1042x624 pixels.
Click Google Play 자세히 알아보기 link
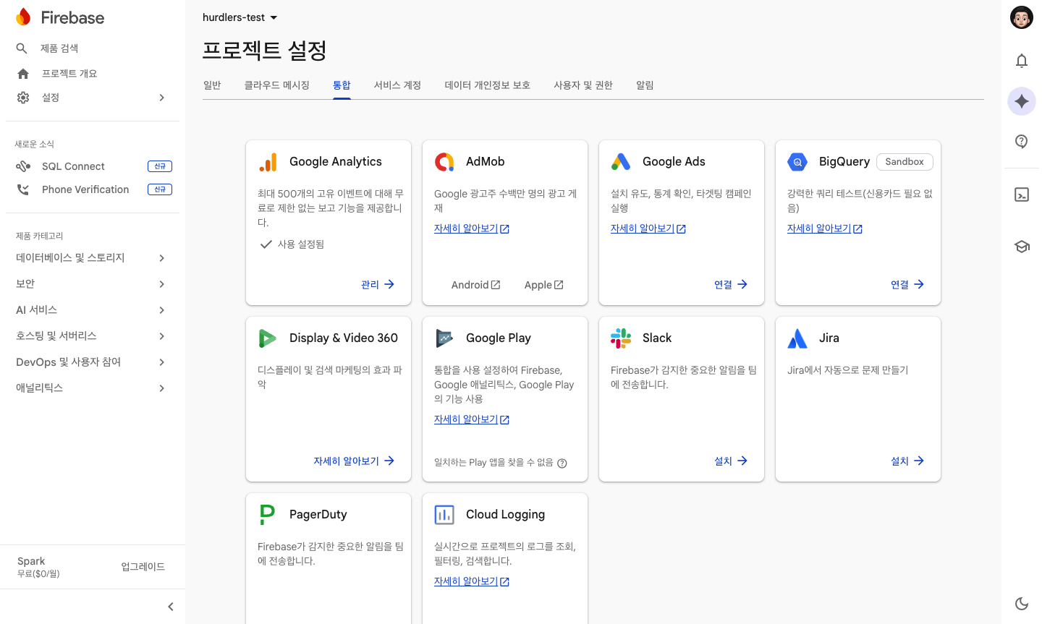pyautogui.click(x=472, y=419)
